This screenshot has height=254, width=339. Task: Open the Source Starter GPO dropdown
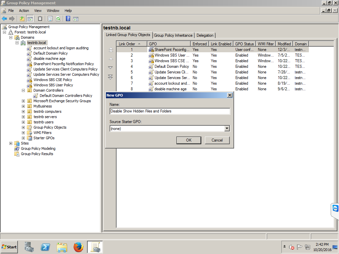227,128
